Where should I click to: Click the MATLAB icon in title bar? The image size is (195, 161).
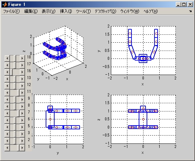5,4
